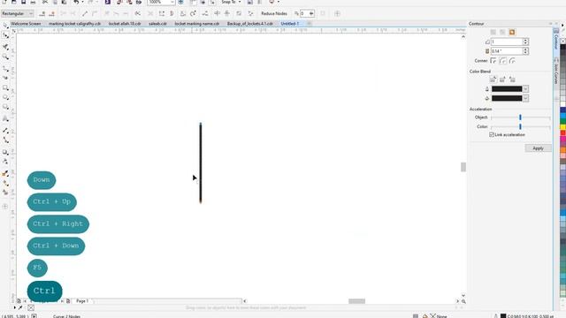Select the Color Eyedropper tool
Viewport: 566px width, 318px height.
[x=5, y=174]
